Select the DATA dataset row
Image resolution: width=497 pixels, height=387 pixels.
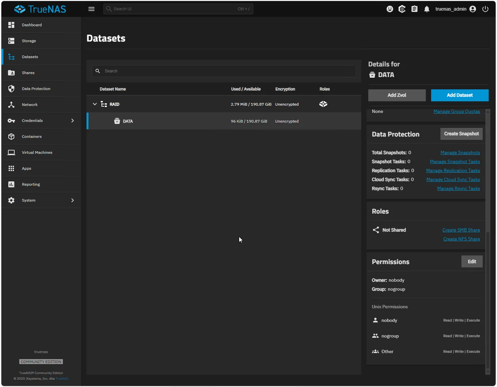tap(224, 121)
